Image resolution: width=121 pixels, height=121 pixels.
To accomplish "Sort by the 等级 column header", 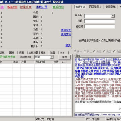I will (x=16, y=62).
